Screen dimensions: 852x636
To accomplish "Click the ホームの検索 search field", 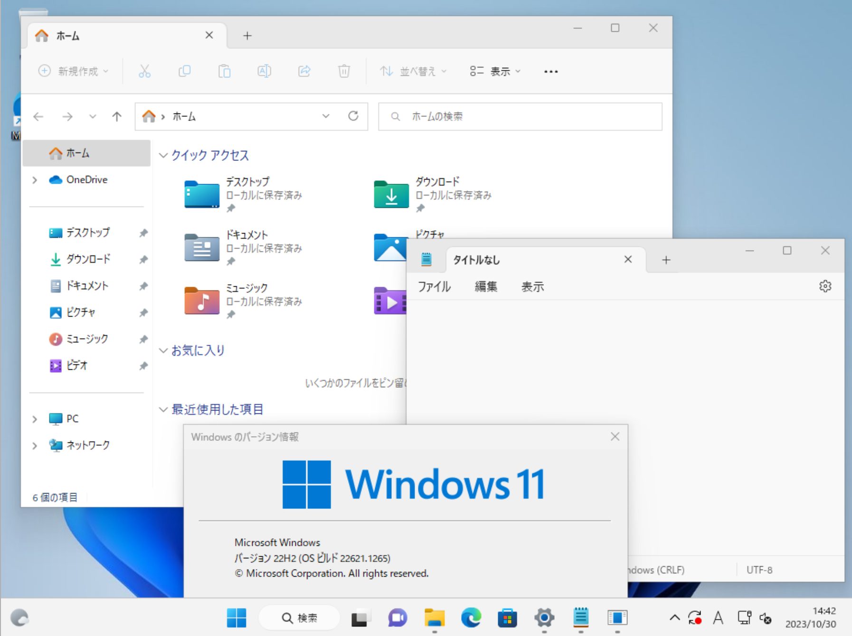I will (520, 116).
